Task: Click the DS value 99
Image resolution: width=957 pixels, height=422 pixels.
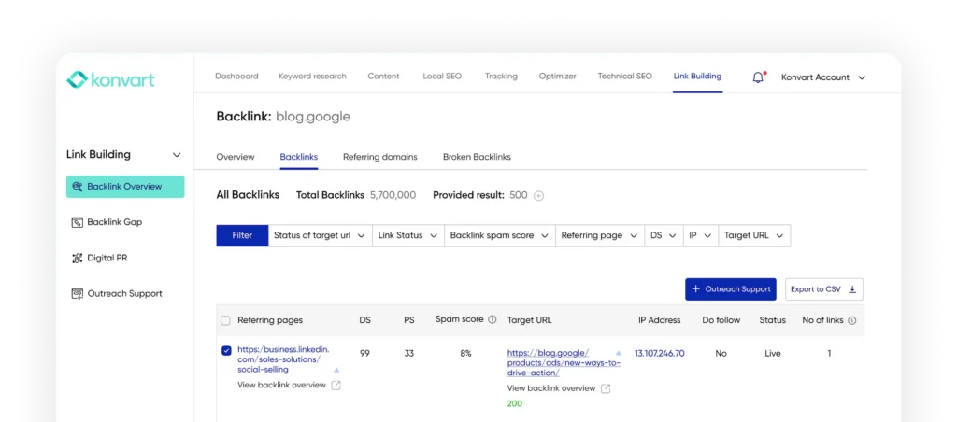Action: (x=365, y=353)
